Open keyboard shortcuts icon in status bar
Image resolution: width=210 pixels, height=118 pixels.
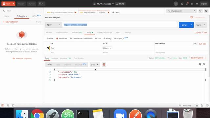click(x=202, y=105)
